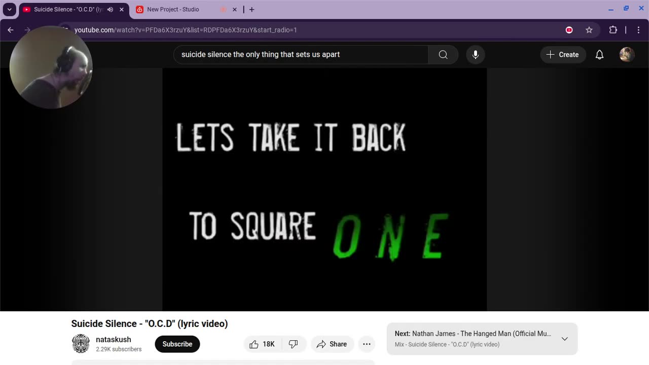Click the video title Suicide Silence O.C.D
Screen dimensions: 649x365
click(150, 323)
